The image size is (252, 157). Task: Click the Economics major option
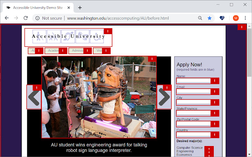(184, 155)
